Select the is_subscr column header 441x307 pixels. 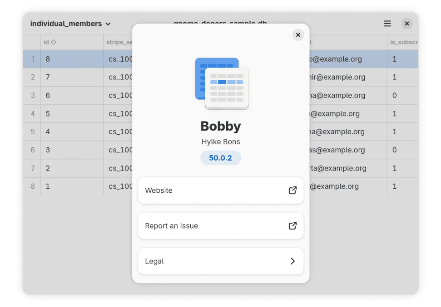[403, 42]
